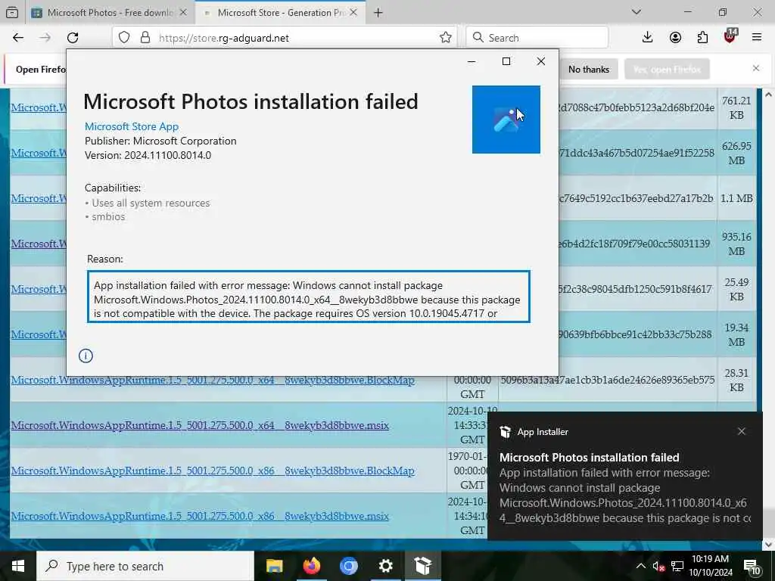
Task: Show the tracking protection shield info
Action: (124, 38)
